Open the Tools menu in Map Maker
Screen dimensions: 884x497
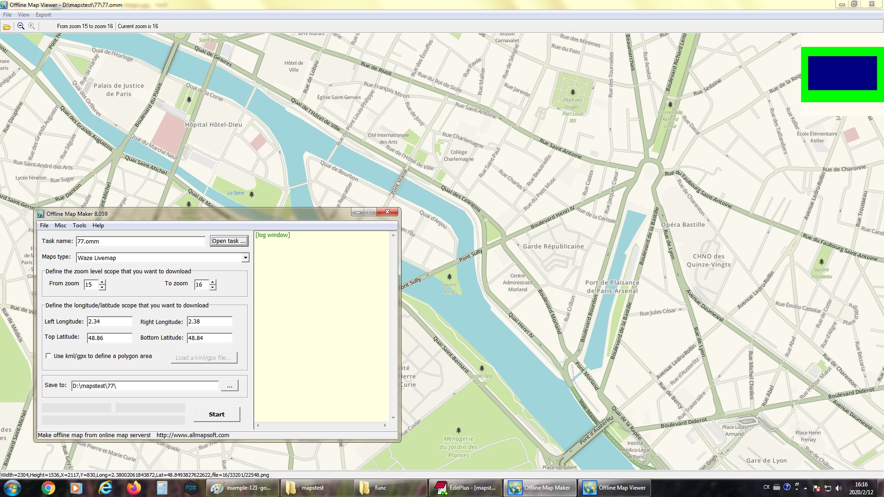point(79,225)
